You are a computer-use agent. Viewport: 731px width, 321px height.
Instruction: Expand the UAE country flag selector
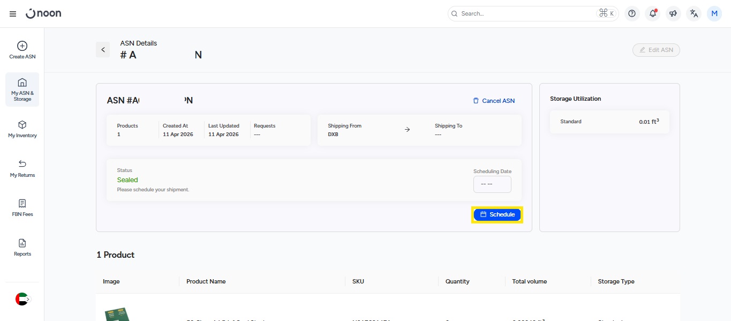tap(22, 299)
